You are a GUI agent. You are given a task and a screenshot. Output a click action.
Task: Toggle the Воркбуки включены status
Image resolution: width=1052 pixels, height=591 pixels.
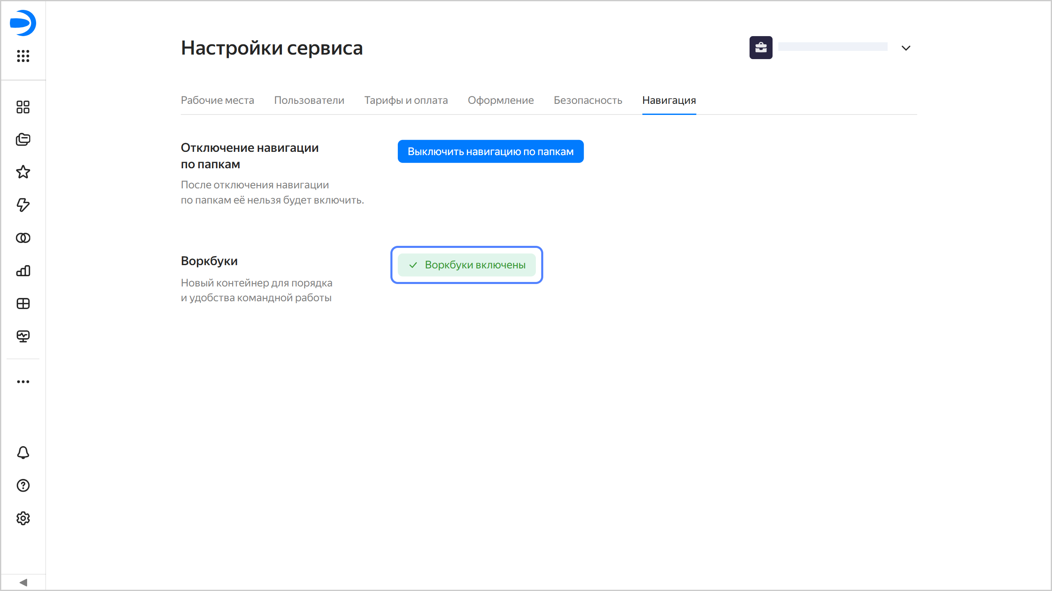467,265
